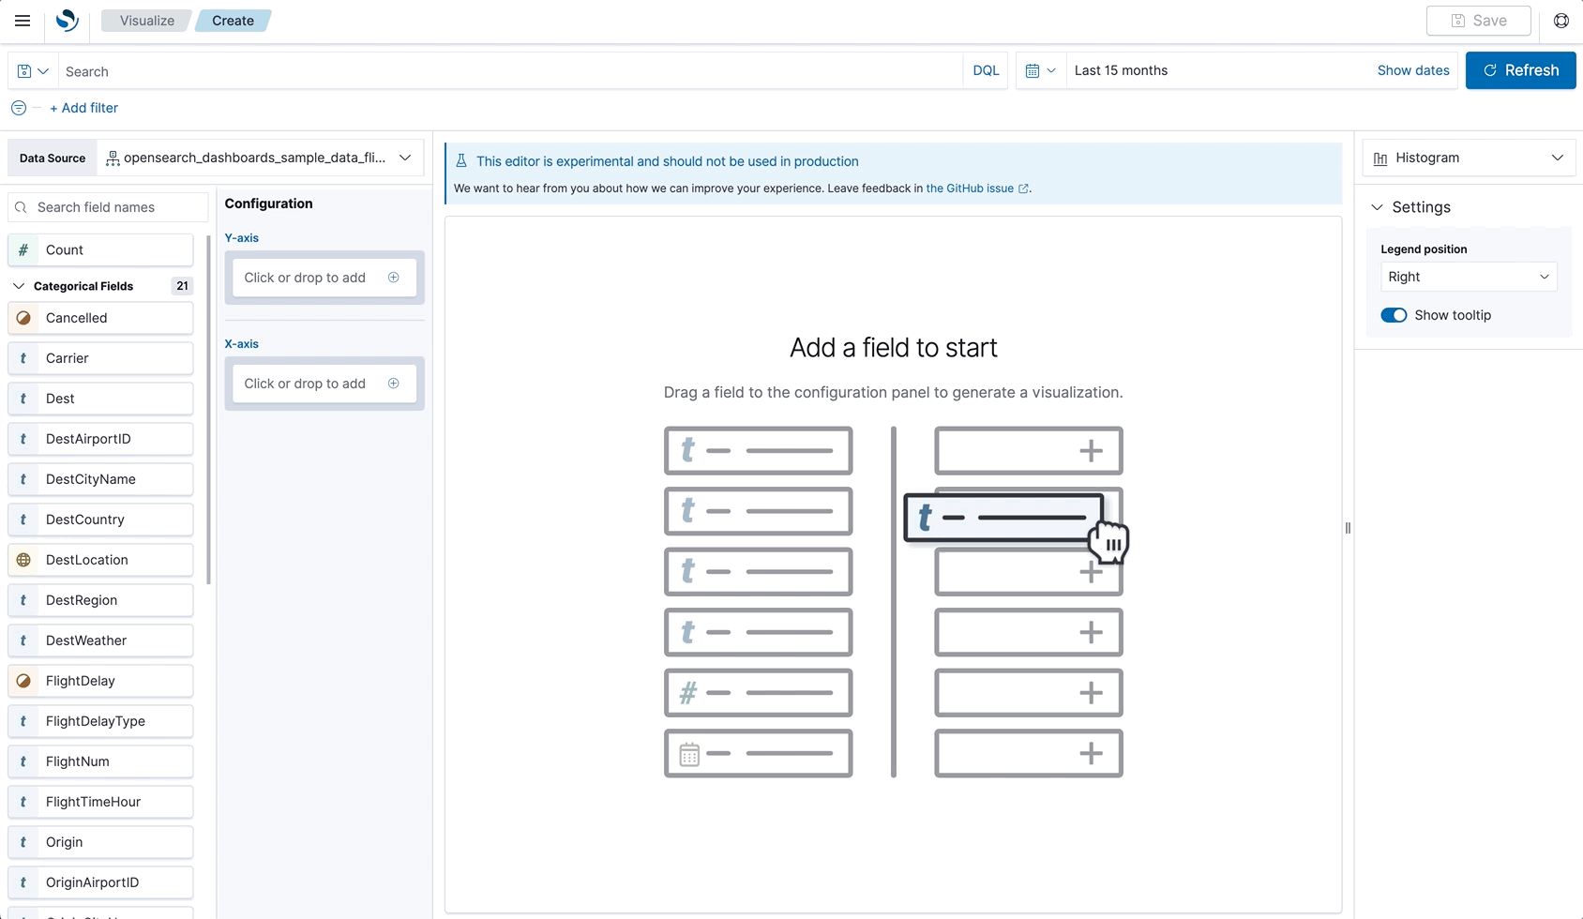Open the hamburger navigation menu
1583x919 pixels.
tap(23, 21)
